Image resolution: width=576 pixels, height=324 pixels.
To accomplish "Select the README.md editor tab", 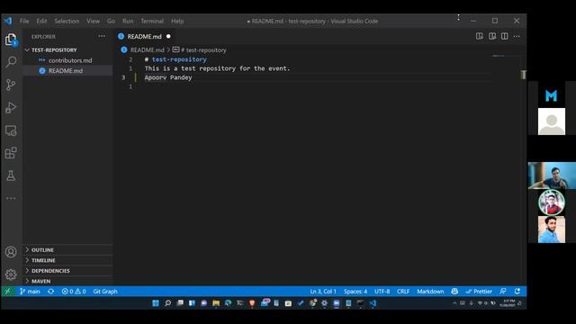I will click(x=145, y=36).
